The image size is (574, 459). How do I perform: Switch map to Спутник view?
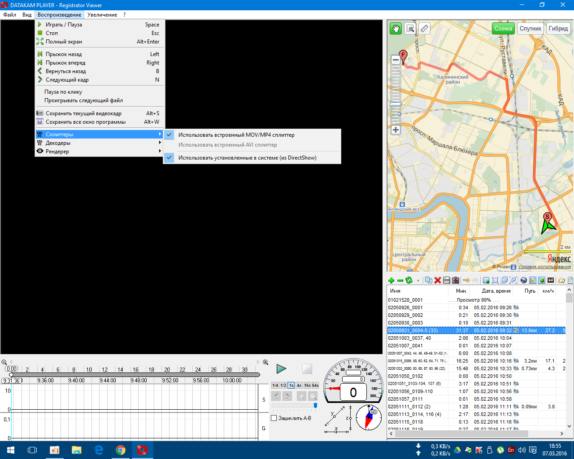[531, 29]
